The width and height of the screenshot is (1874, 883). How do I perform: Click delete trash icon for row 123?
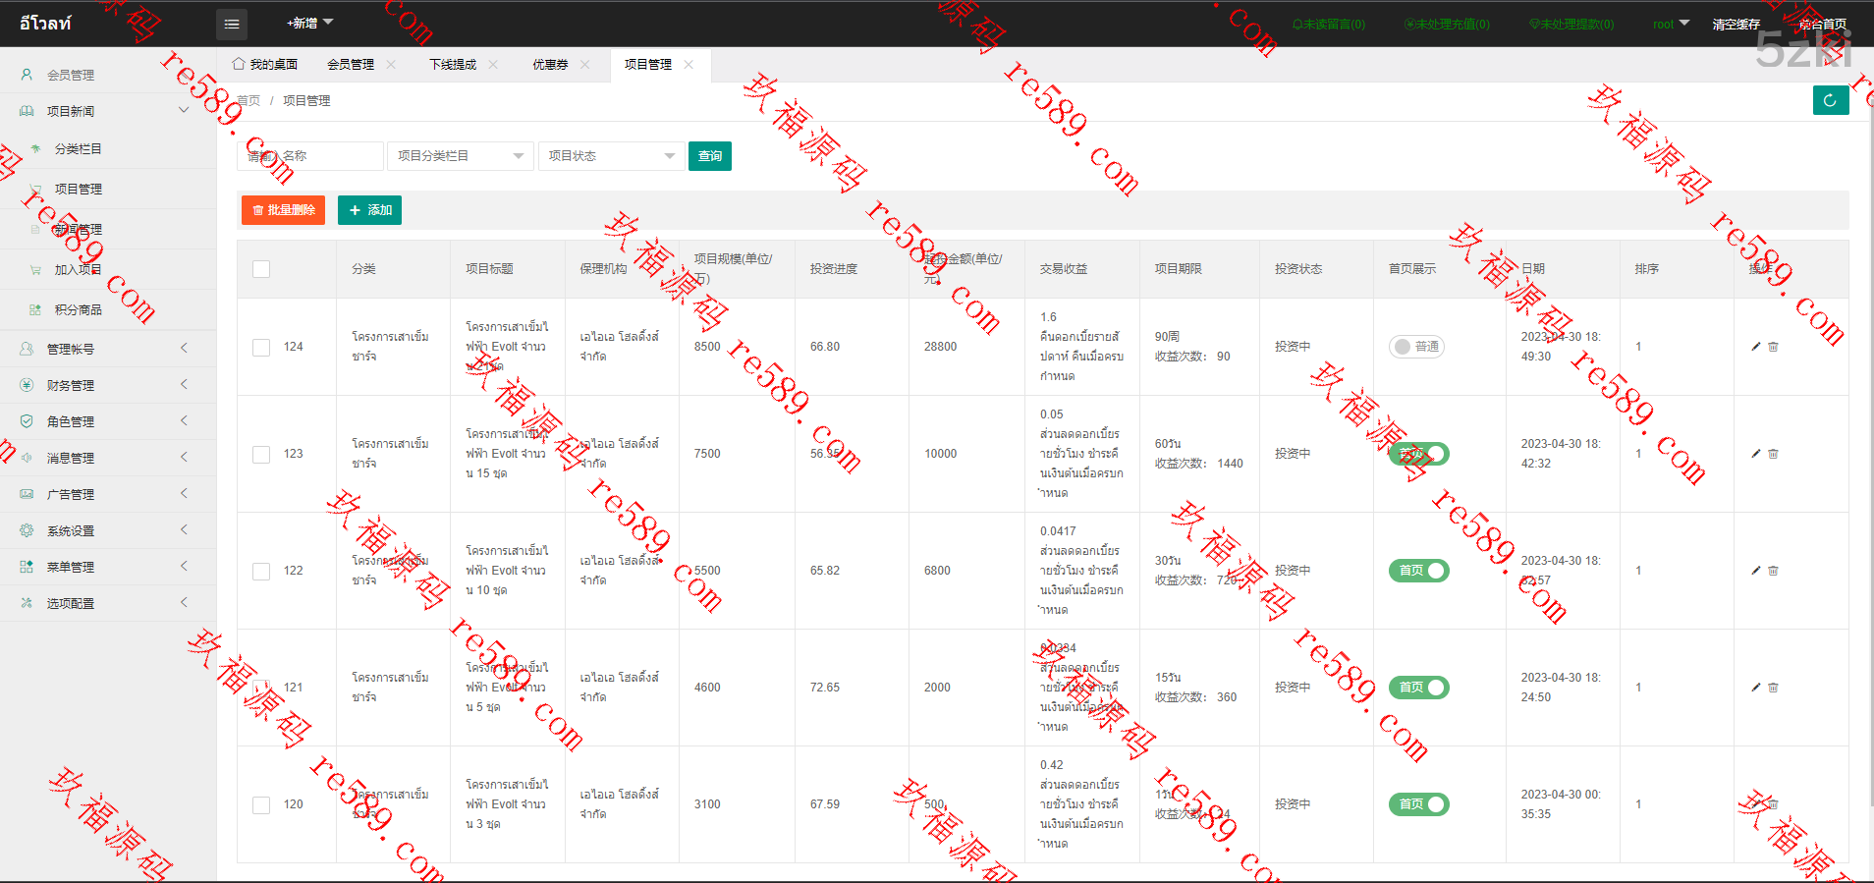tap(1774, 454)
